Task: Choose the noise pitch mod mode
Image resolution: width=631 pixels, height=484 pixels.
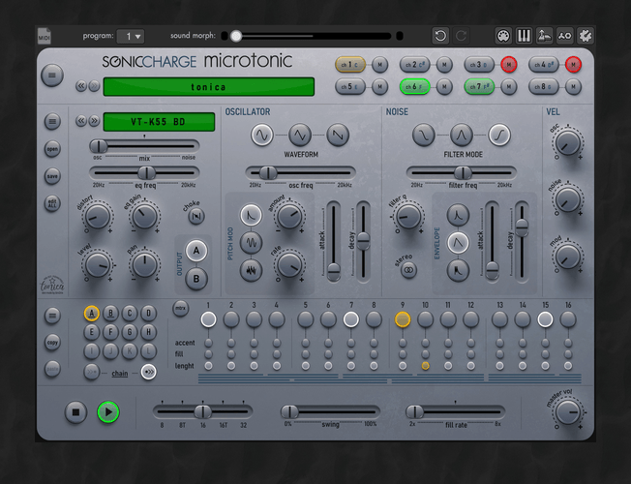Action: point(251,270)
